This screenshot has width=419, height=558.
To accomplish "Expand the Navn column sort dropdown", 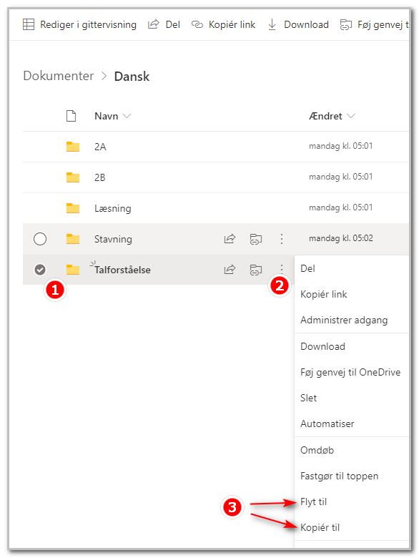I will (127, 116).
